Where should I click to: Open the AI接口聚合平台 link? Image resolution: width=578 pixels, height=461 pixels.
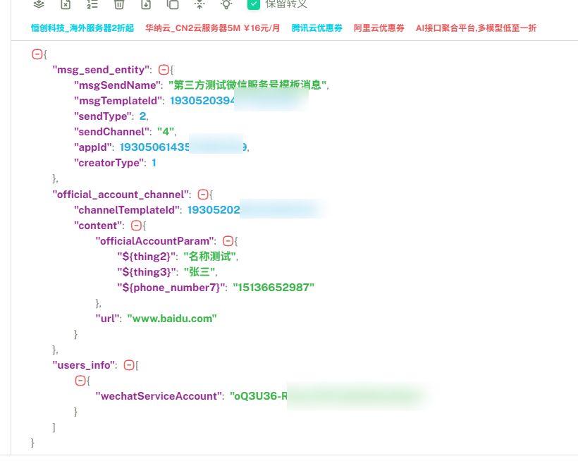pyautogui.click(x=476, y=28)
